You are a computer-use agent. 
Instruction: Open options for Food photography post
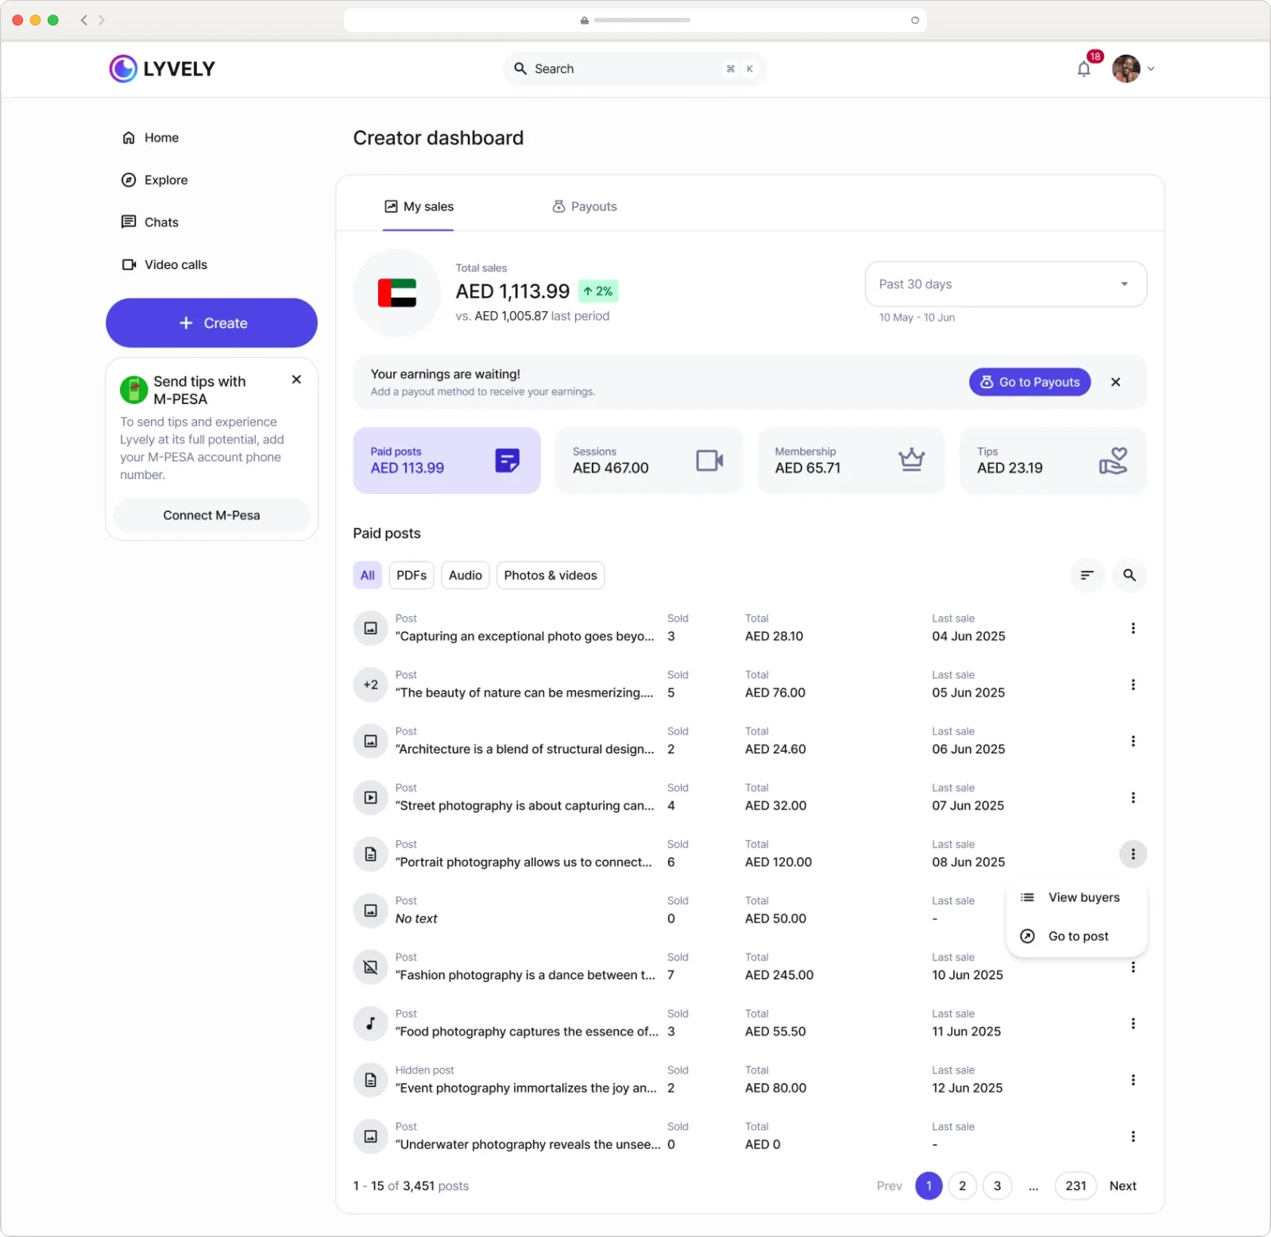tap(1133, 1023)
